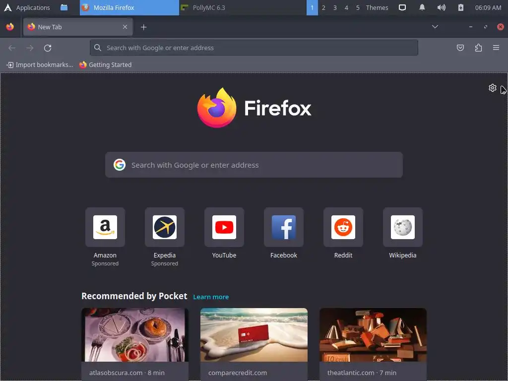The width and height of the screenshot is (508, 381).
Task: Open the Extensions puzzle icon
Action: [478, 48]
